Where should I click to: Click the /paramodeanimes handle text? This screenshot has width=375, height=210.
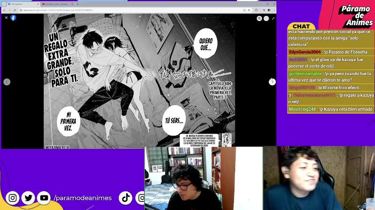pos(83,198)
